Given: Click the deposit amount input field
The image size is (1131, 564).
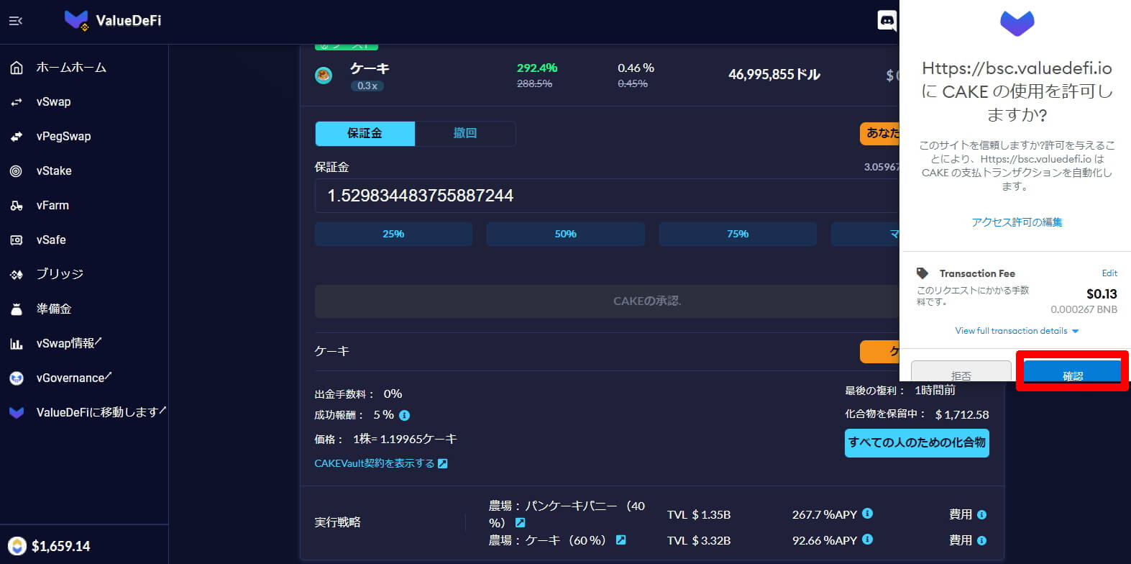Looking at the screenshot, I should click(x=607, y=196).
